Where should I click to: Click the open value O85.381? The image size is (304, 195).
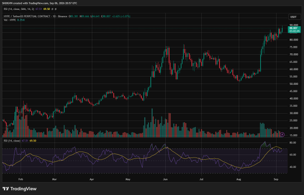click(x=73, y=16)
